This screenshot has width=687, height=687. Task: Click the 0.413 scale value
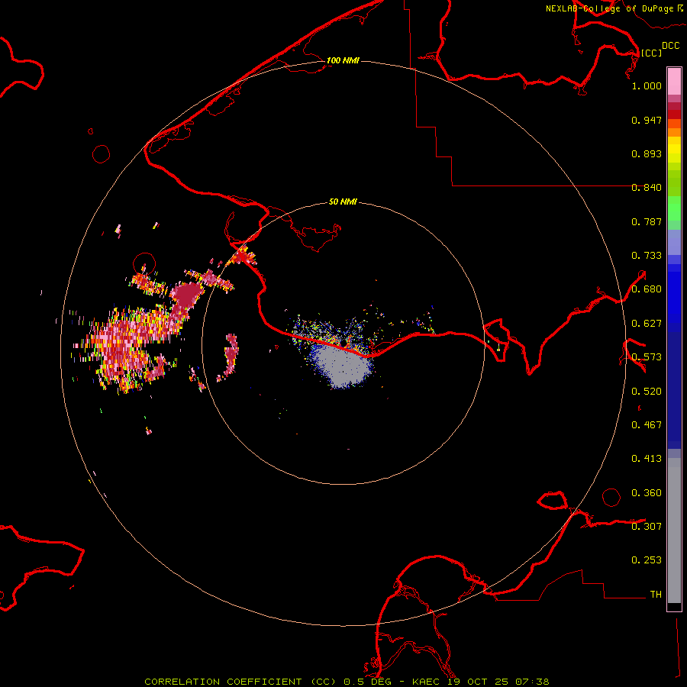[646, 459]
